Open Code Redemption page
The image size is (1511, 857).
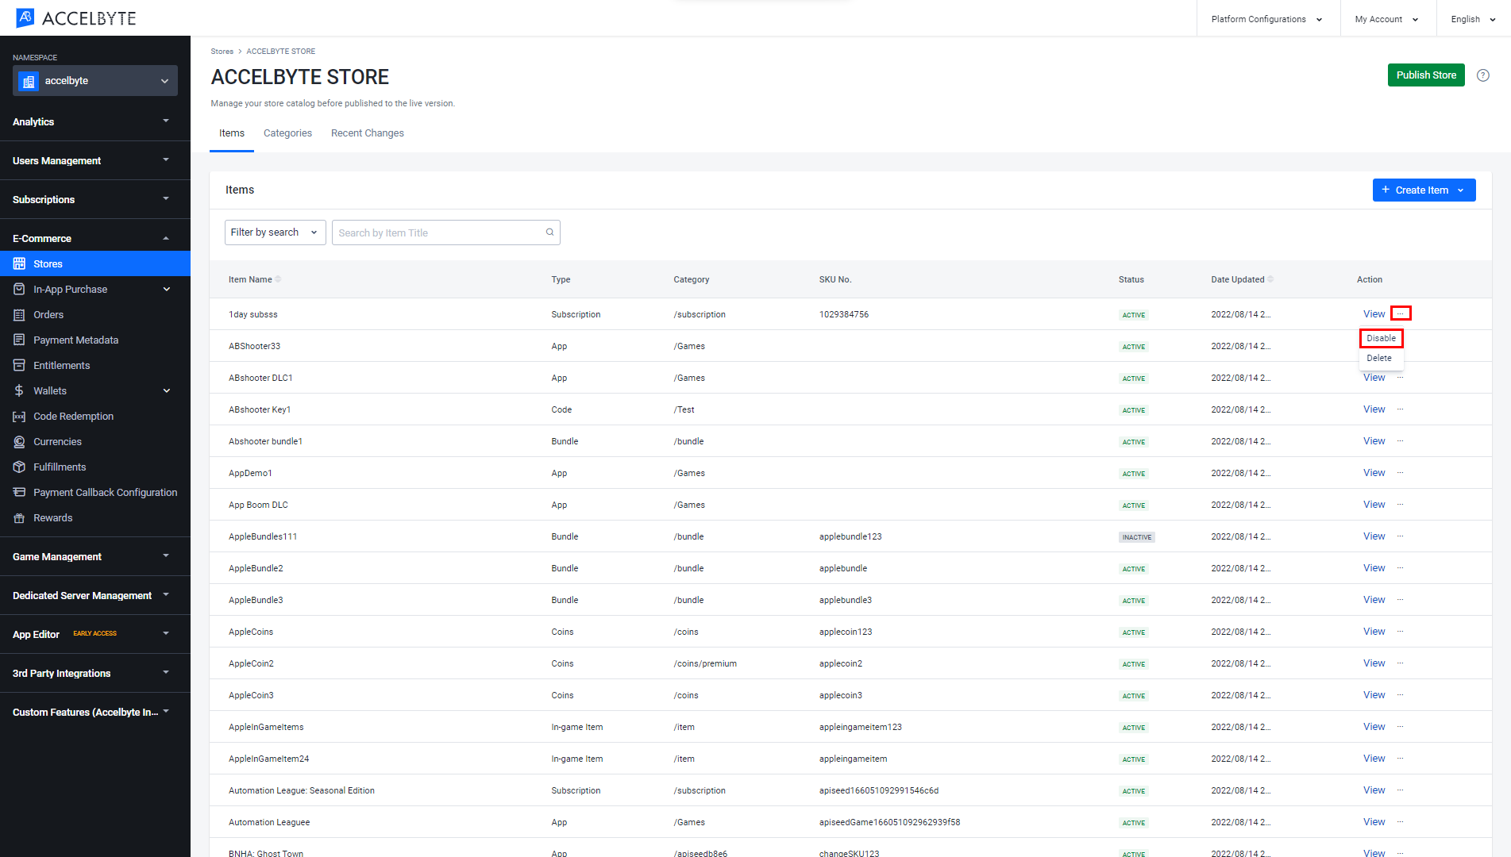click(73, 416)
